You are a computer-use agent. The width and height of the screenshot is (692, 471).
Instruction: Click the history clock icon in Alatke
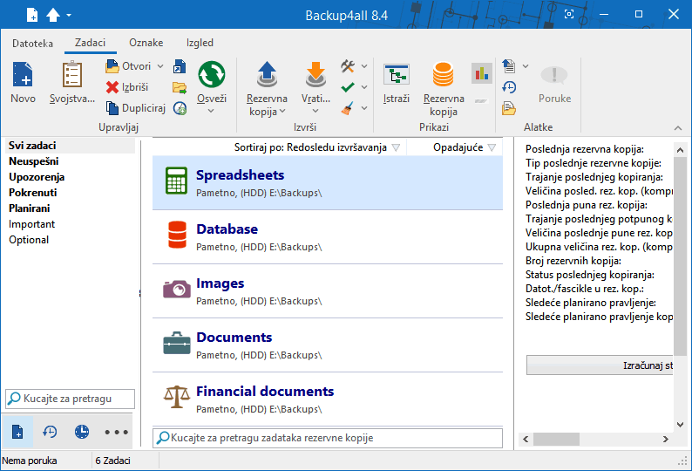509,87
